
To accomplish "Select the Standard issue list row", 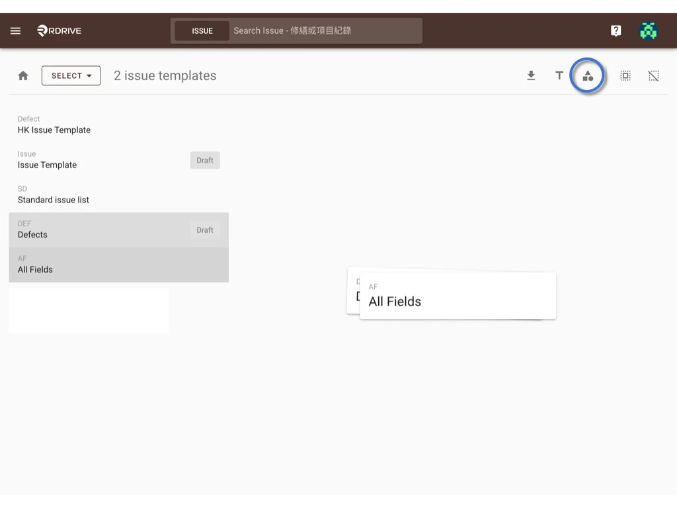I will click(119, 195).
